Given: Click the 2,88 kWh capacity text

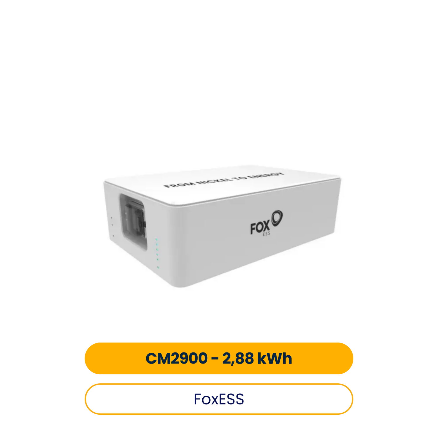Looking at the screenshot, I should (x=257, y=358).
